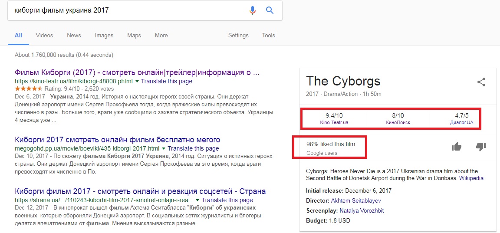Image resolution: width=500 pixels, height=233 pixels.
Task: Expand arrow next to strana.ua URL
Action: click(198, 200)
